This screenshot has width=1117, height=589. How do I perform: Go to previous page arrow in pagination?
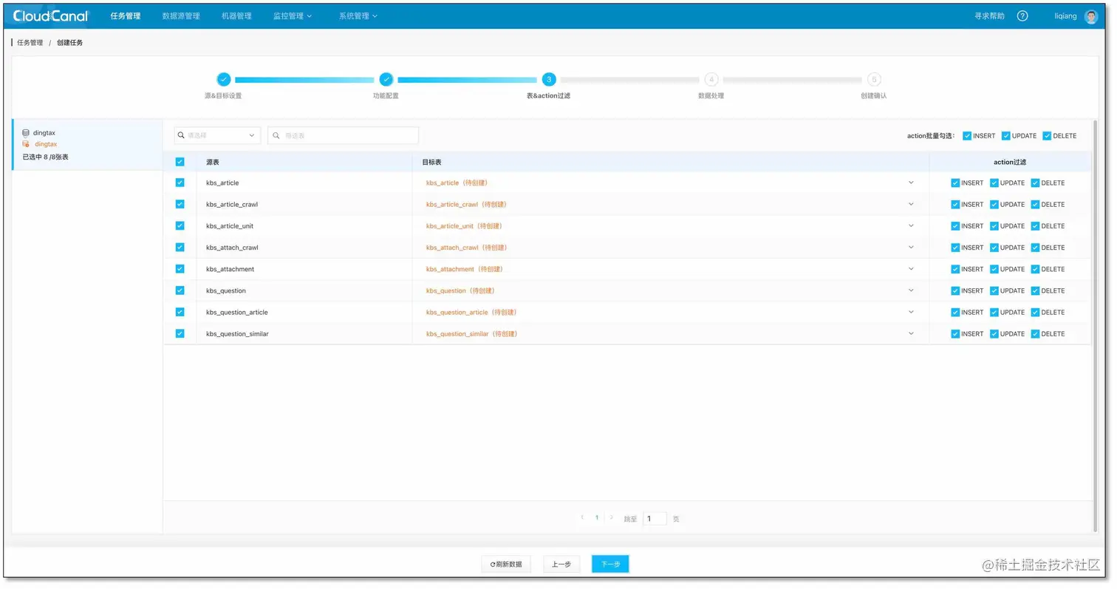[x=582, y=518]
